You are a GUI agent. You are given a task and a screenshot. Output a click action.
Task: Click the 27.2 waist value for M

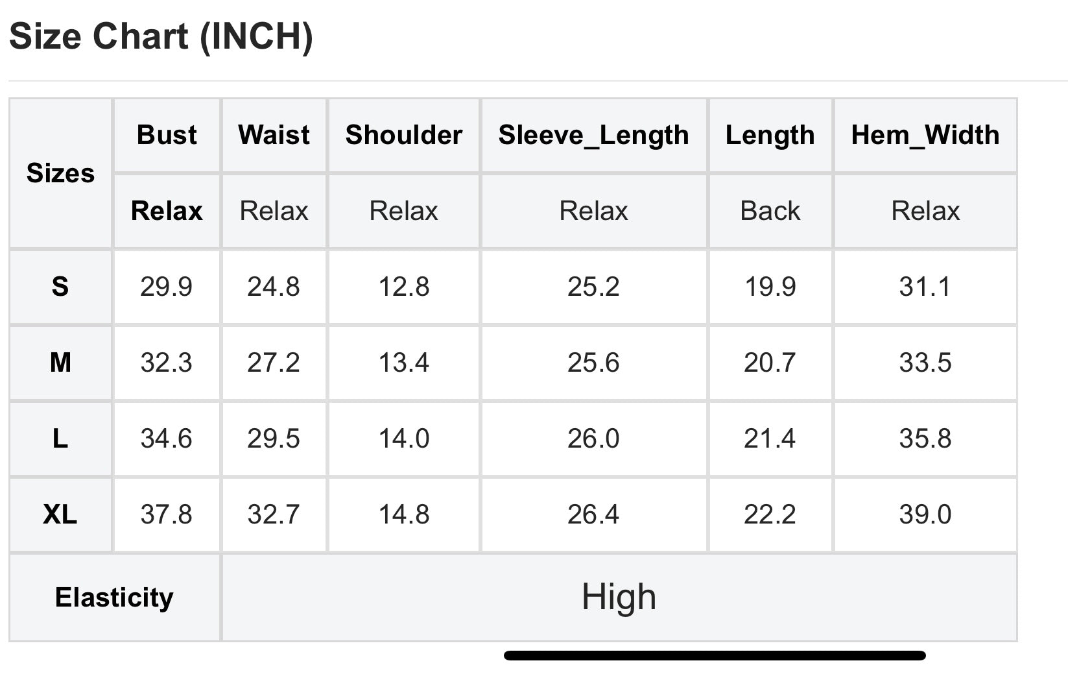[x=274, y=362]
